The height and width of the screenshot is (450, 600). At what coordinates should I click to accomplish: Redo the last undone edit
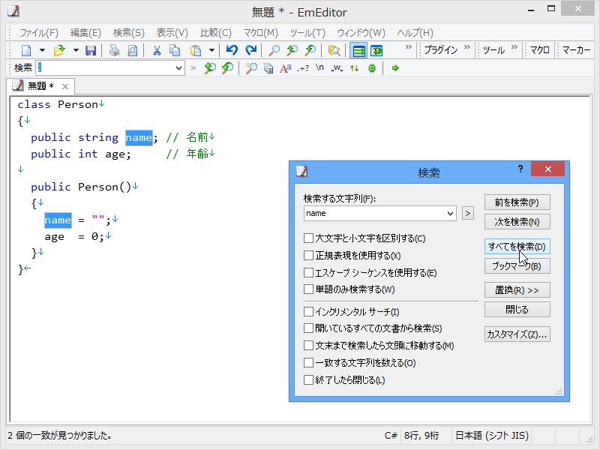pos(251,50)
